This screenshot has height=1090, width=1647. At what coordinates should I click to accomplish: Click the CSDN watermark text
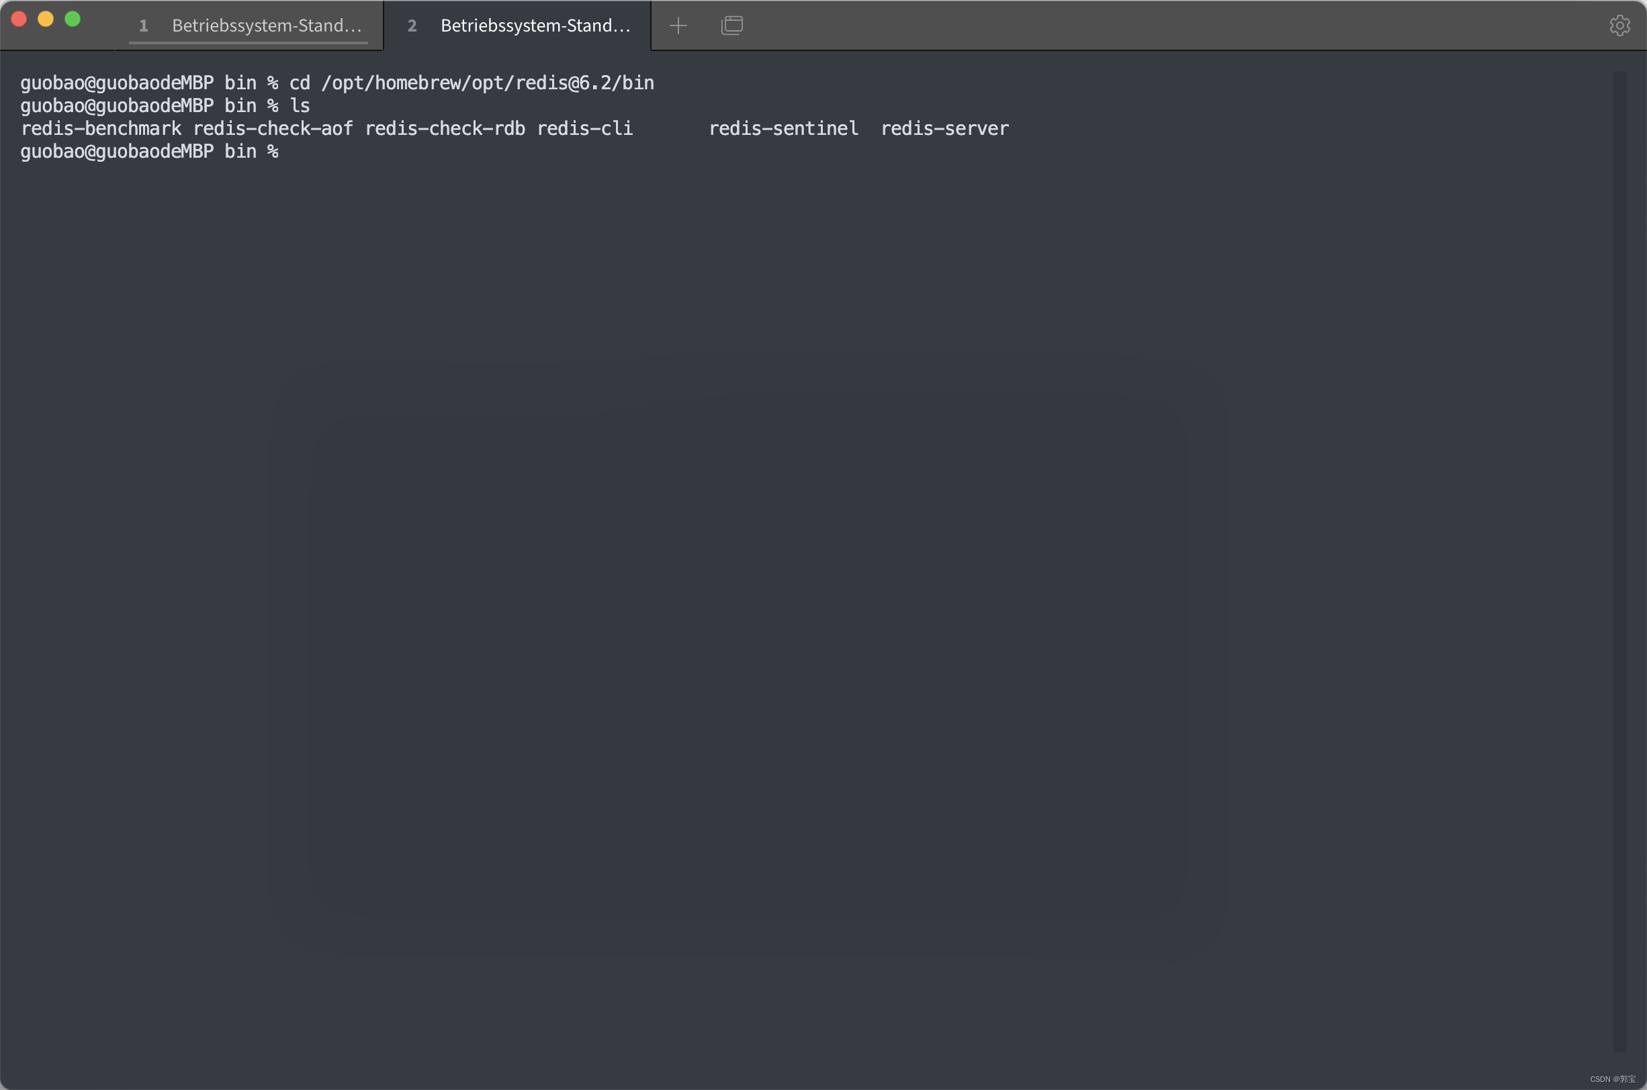tap(1611, 1079)
